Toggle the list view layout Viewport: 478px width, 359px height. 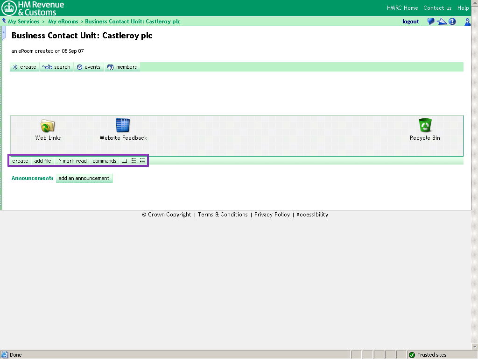(134, 161)
